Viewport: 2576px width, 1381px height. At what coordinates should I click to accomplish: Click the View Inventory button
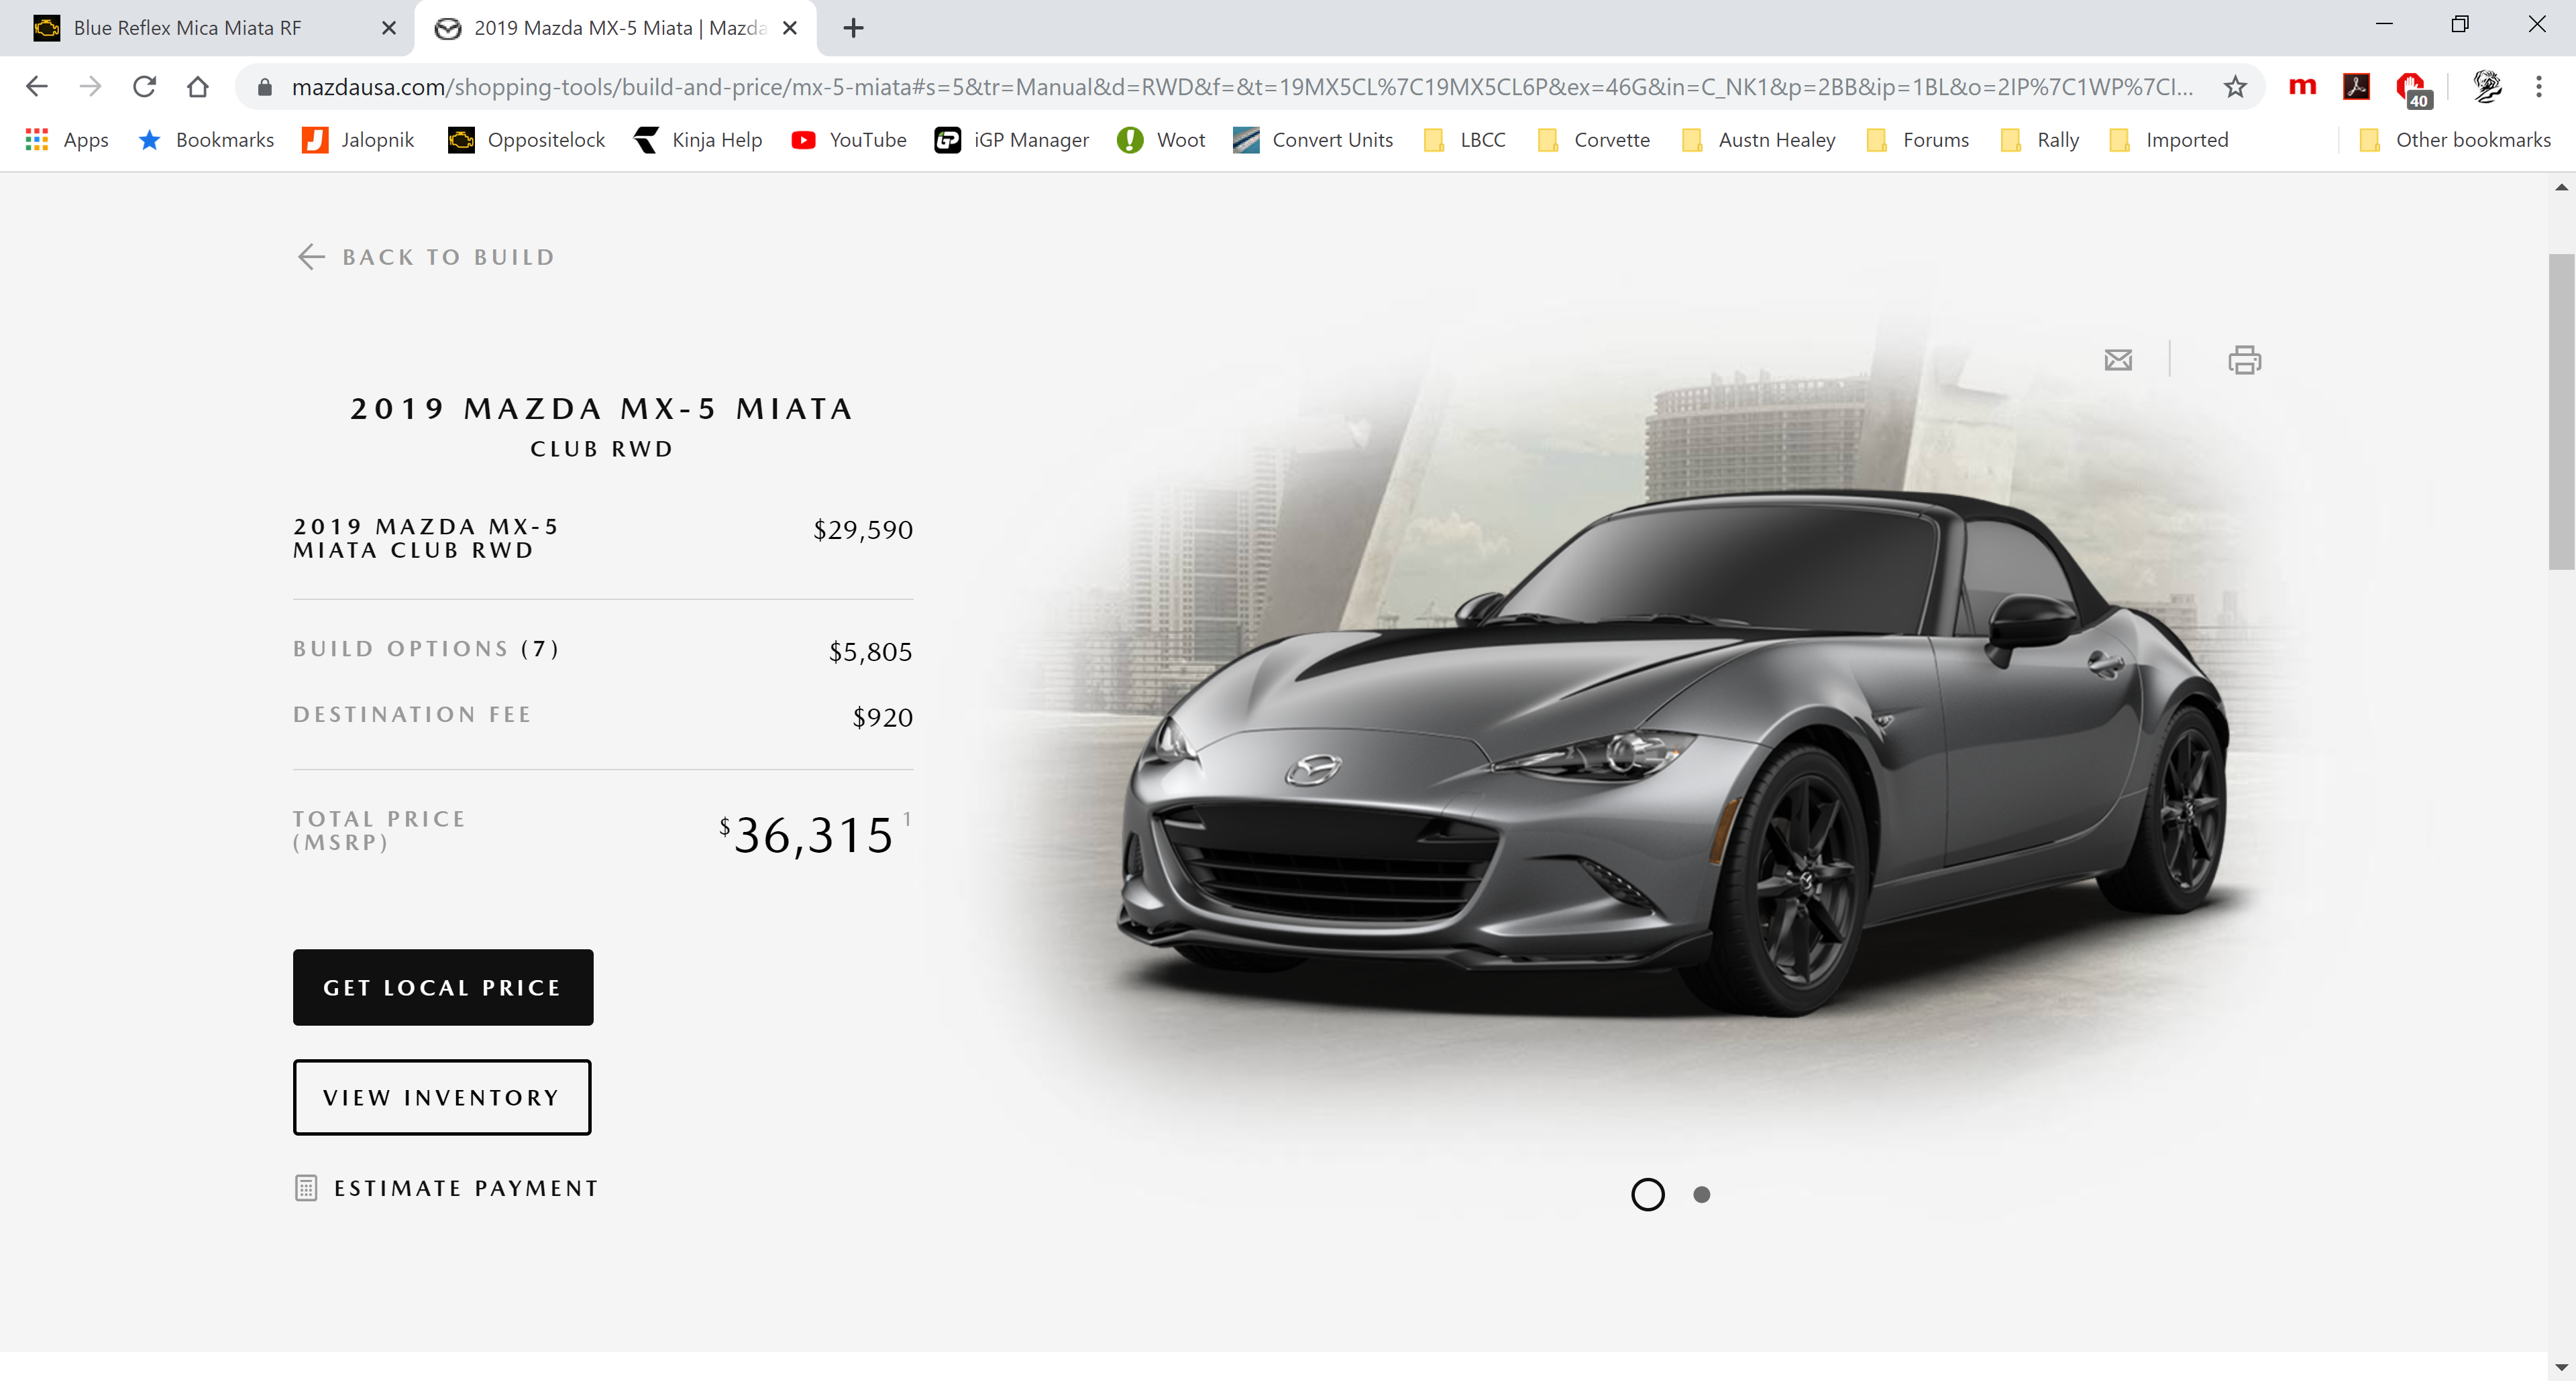pyautogui.click(x=442, y=1097)
